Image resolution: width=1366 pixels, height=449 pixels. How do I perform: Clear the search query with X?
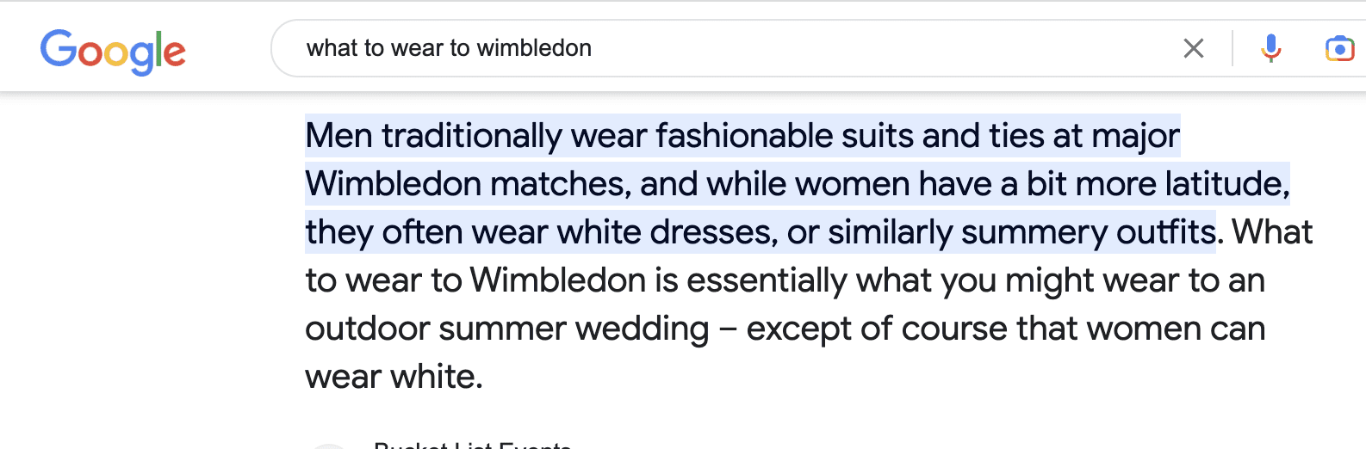tap(1193, 48)
